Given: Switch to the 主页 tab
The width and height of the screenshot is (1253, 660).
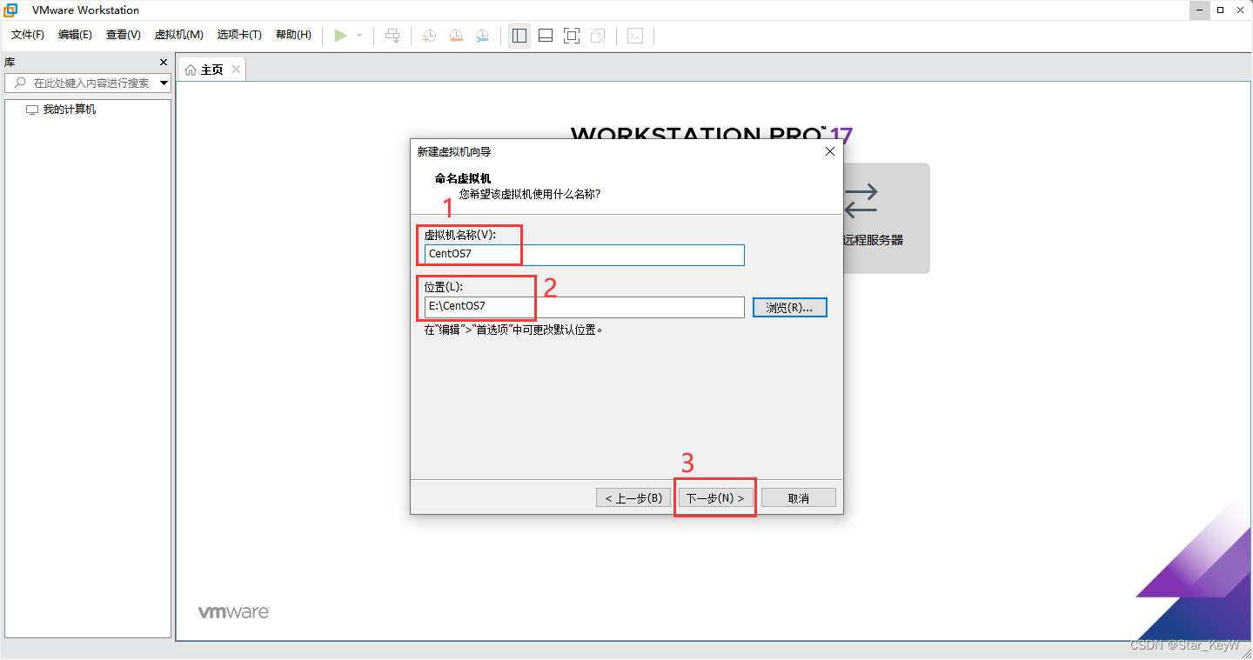Looking at the screenshot, I should (x=210, y=69).
